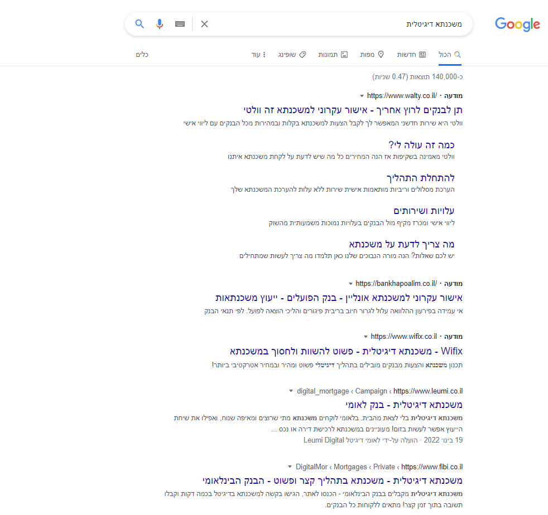Screen dimensions: 548x515
Task: Switch to the מפות tab
Action: (x=372, y=55)
